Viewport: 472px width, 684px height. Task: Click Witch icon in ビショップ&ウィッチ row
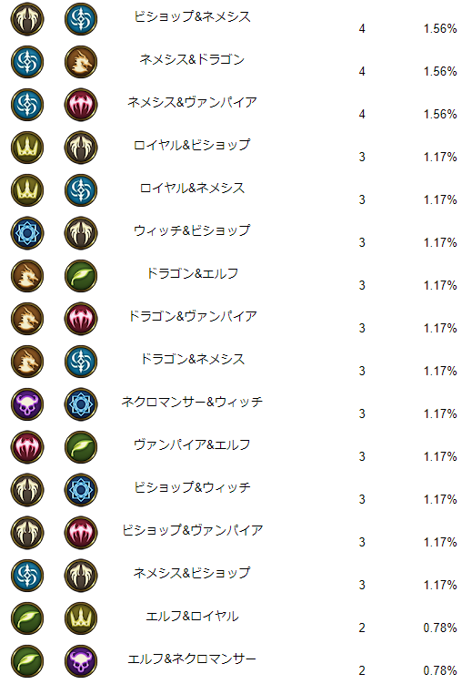click(81, 489)
